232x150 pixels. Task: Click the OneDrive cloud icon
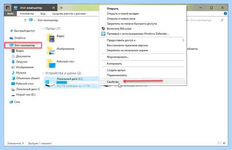point(11,38)
